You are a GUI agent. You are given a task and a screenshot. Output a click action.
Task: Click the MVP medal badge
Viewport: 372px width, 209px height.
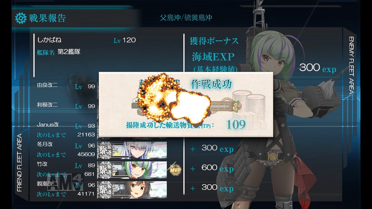pos(175,170)
